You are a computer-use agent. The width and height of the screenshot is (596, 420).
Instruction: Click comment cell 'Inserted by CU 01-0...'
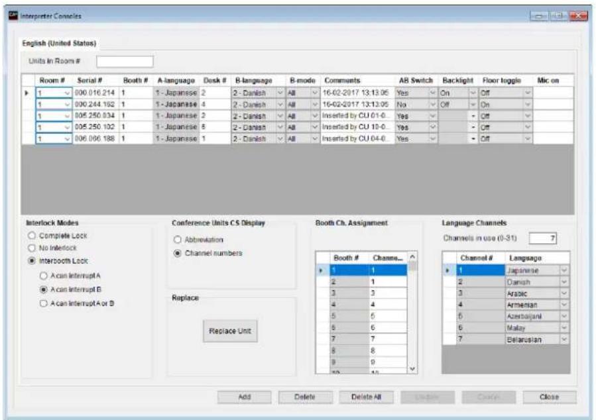point(357,116)
